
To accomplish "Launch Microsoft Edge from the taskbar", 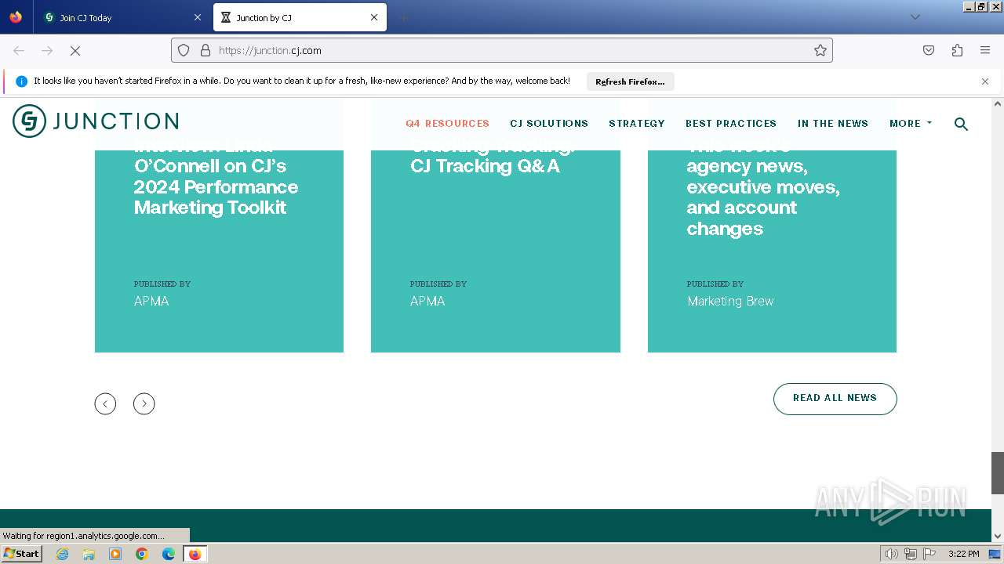I will pos(169,554).
